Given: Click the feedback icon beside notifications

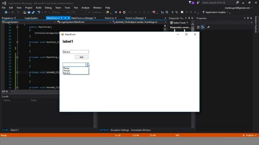Looking at the screenshot, I should click(x=198, y=2).
